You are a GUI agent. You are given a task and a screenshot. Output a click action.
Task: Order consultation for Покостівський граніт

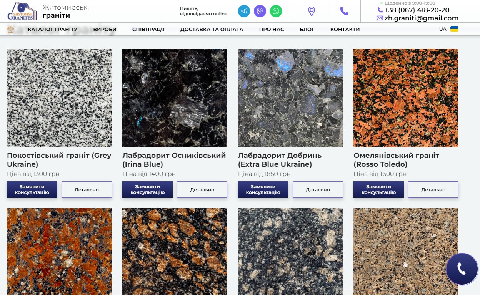pos(32,189)
